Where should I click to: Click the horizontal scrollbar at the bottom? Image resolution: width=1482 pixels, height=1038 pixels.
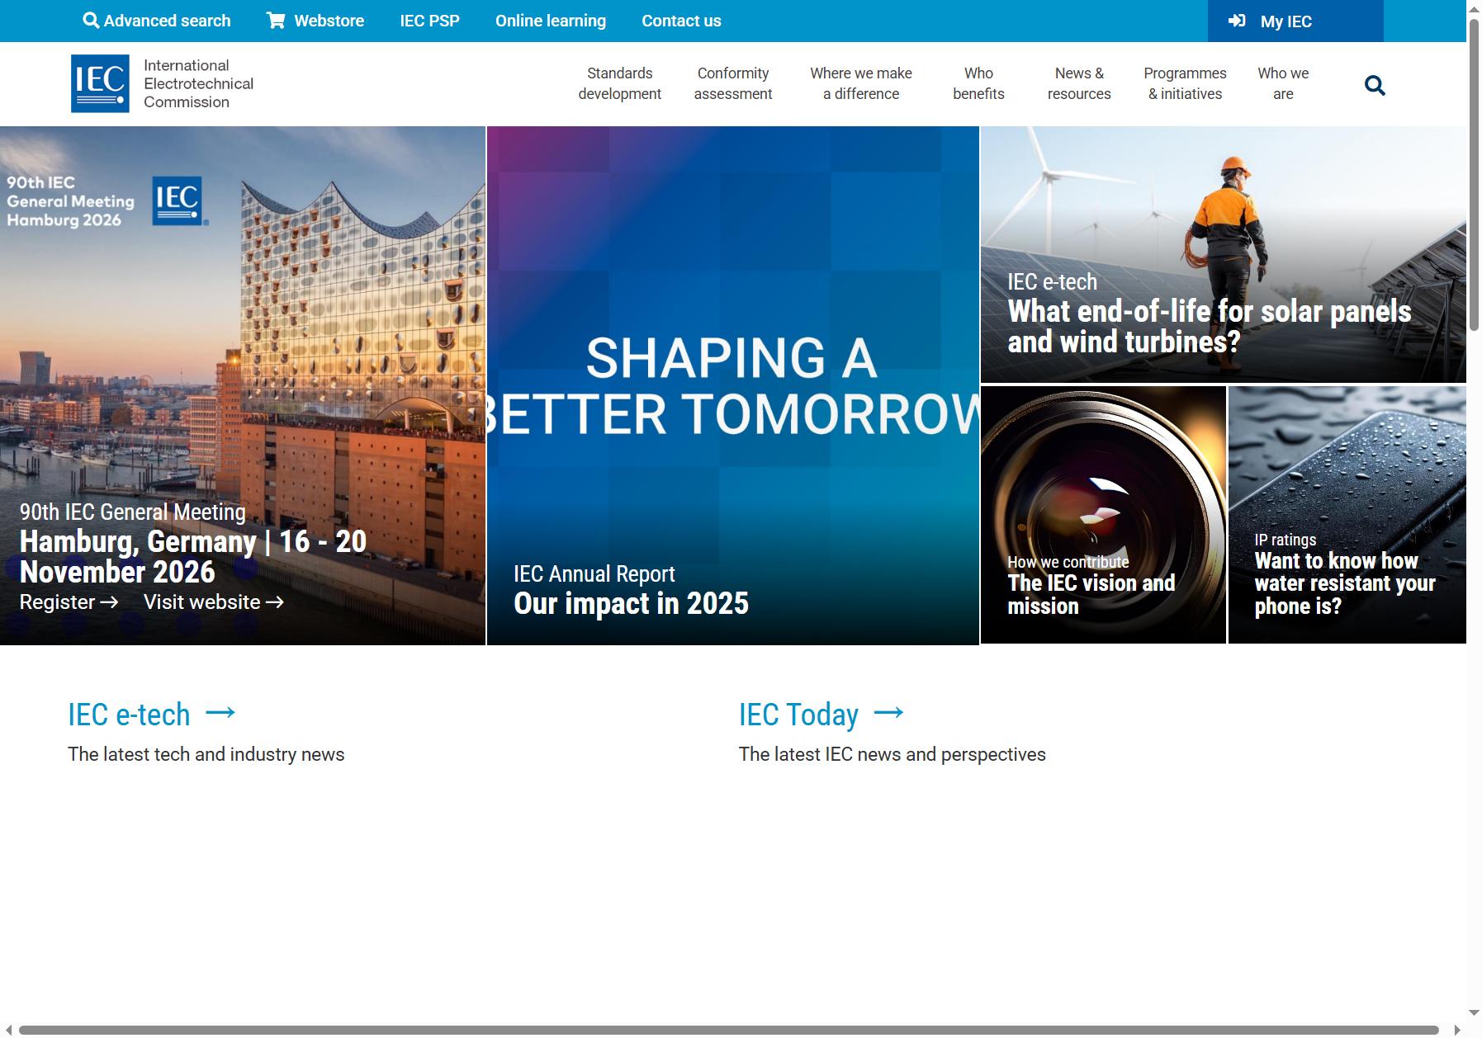click(x=728, y=1030)
